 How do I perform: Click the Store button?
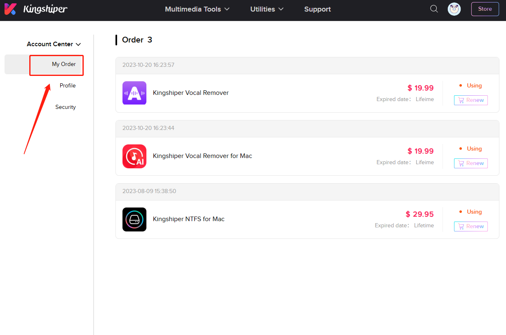[485, 9]
